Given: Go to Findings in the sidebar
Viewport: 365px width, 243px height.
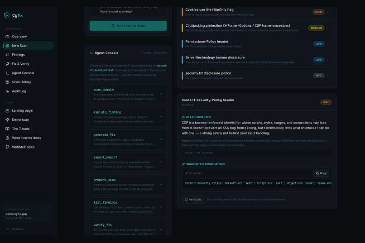Looking at the screenshot, I should (x=28, y=55).
